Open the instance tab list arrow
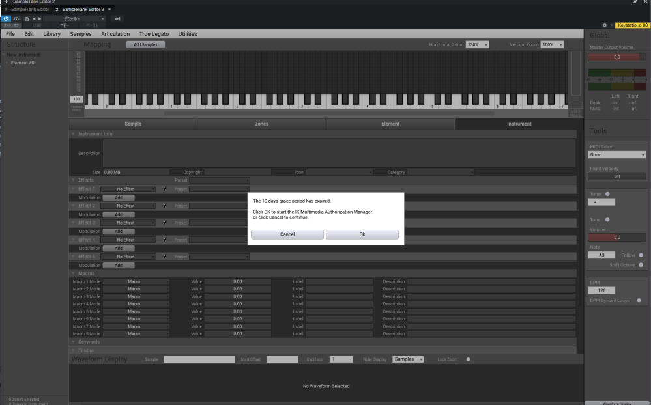 [x=109, y=10]
